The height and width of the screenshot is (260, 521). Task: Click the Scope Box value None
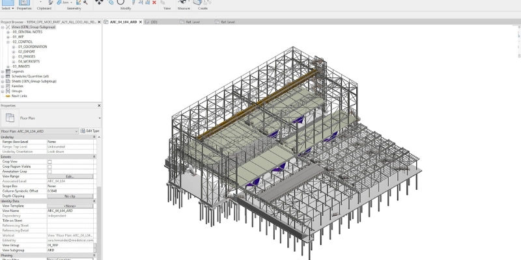[70, 186]
